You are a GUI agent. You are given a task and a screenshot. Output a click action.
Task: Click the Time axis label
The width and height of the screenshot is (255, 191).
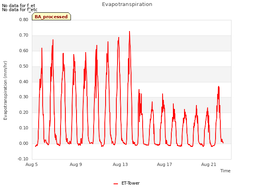226,171
